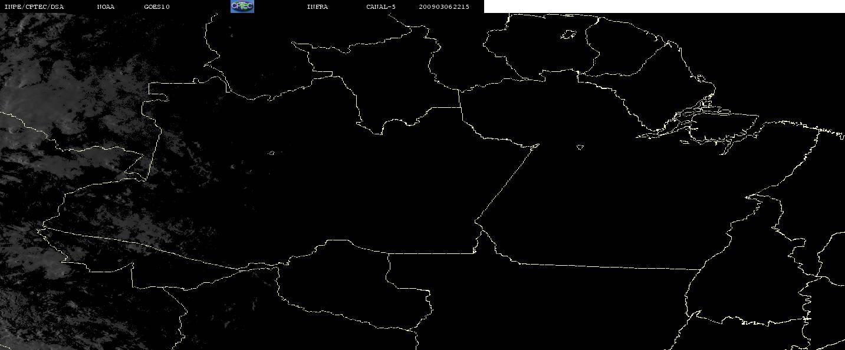
Task: Click the 200903062215 timestamp text
Action: point(444,6)
